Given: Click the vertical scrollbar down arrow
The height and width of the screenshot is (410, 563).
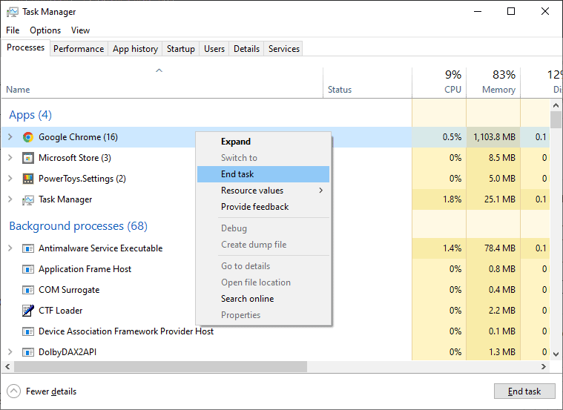Looking at the screenshot, I should pos(556,354).
